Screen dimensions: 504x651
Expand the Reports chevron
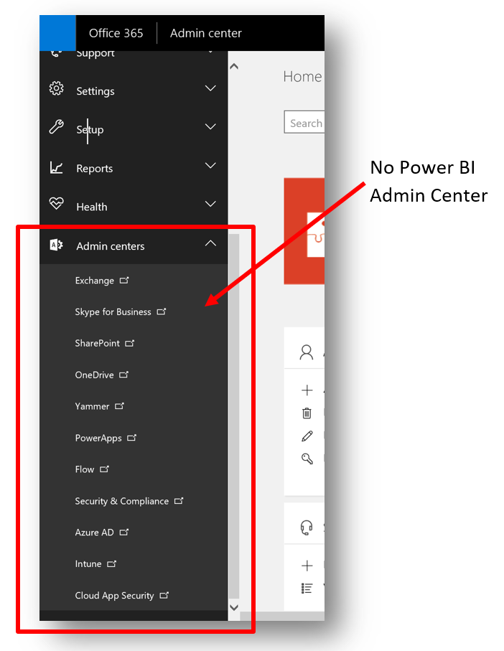tap(210, 165)
